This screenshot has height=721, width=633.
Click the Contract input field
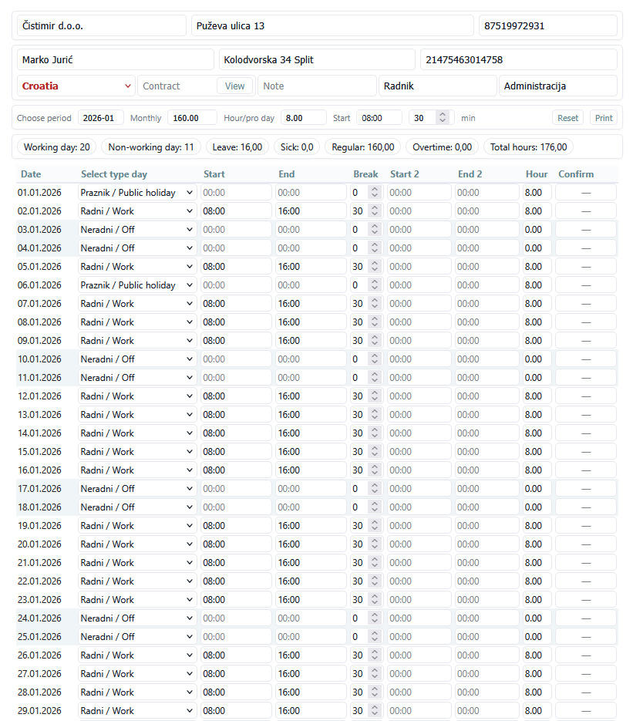tap(177, 86)
